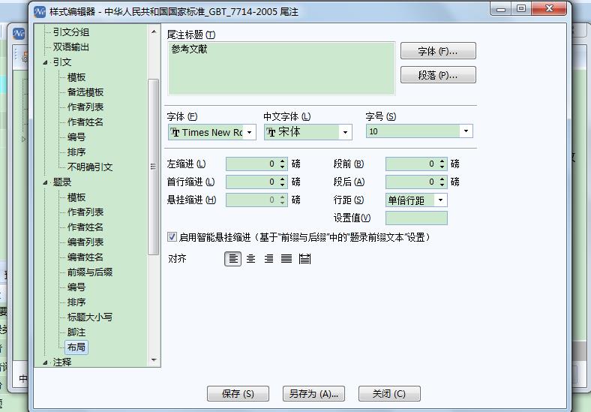Viewport: 591px width, 412px height.
Task: Open the 行距 单倍行距 dropdown
Action: pos(440,200)
